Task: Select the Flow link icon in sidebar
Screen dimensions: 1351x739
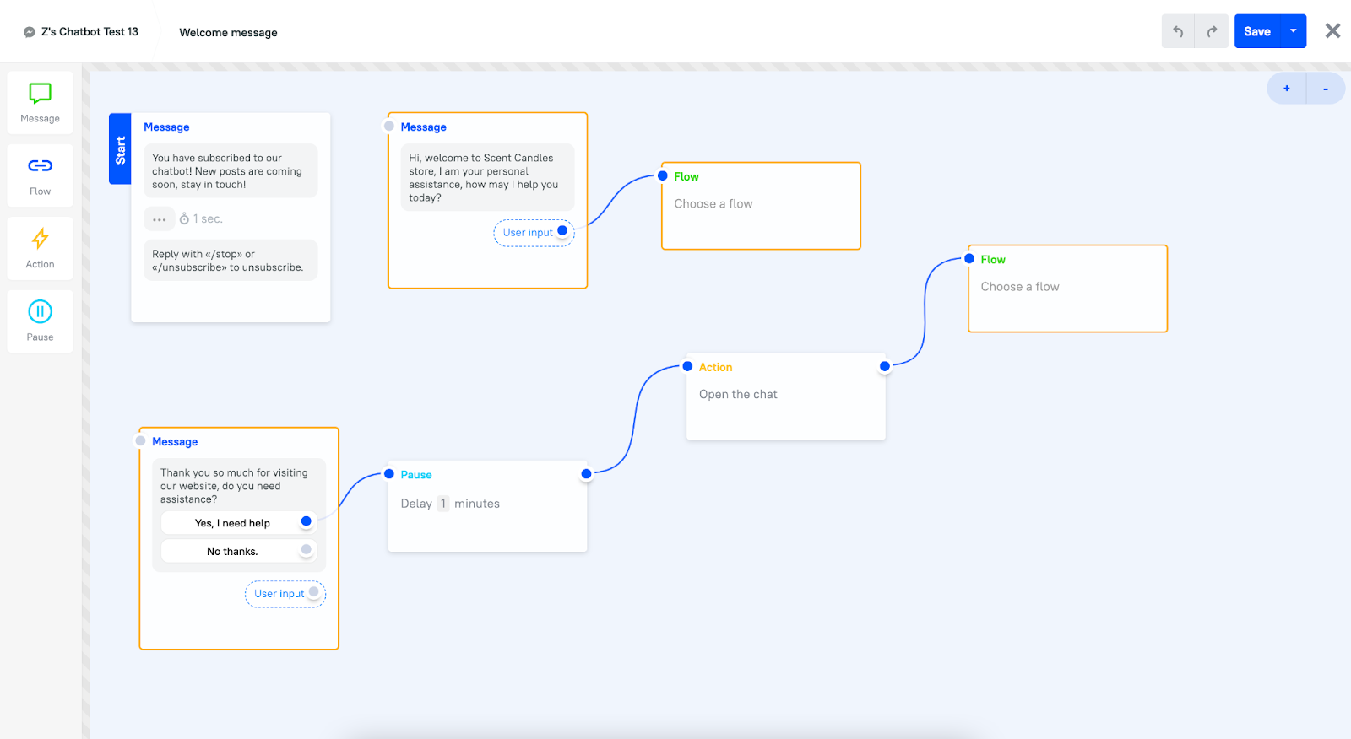Action: 40,166
